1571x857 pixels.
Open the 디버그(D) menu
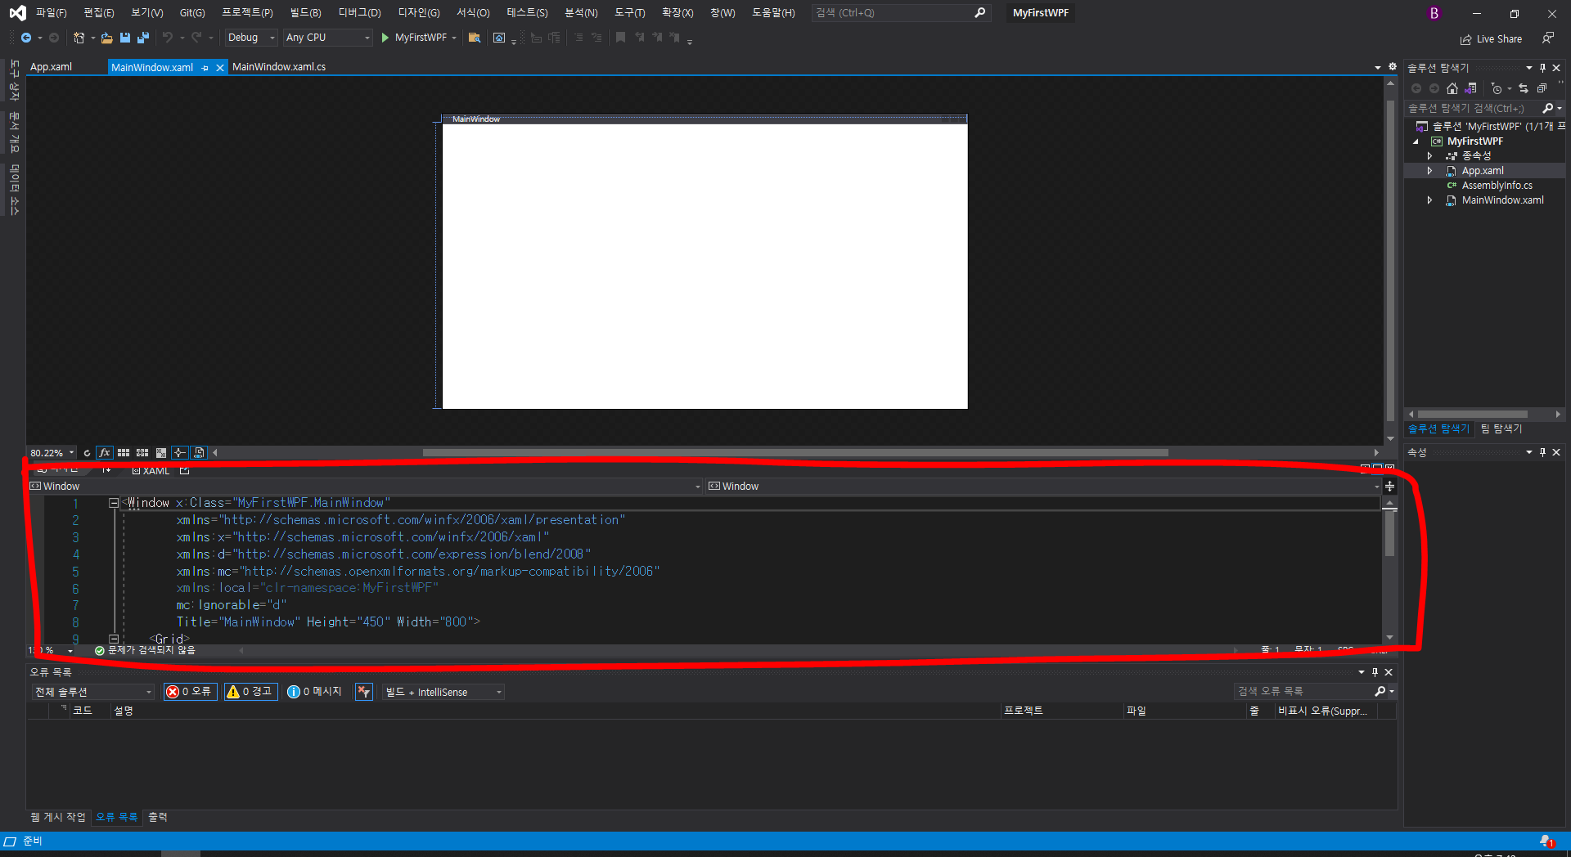click(x=359, y=13)
